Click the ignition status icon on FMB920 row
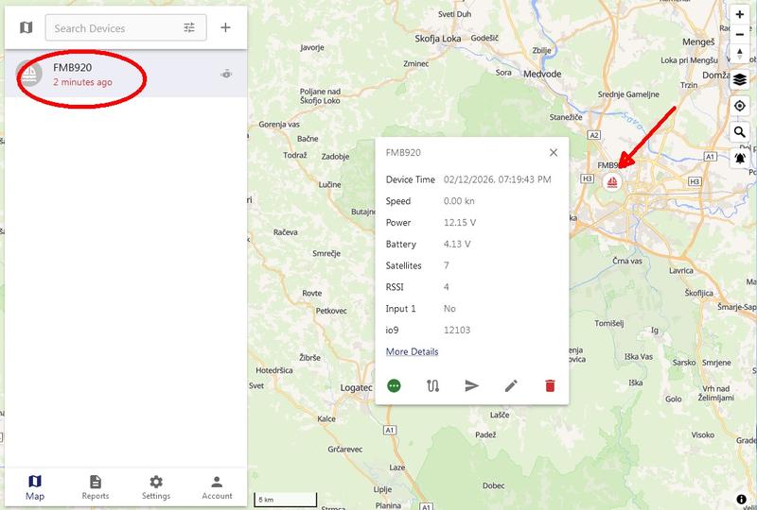Image resolution: width=757 pixels, height=510 pixels. point(226,75)
